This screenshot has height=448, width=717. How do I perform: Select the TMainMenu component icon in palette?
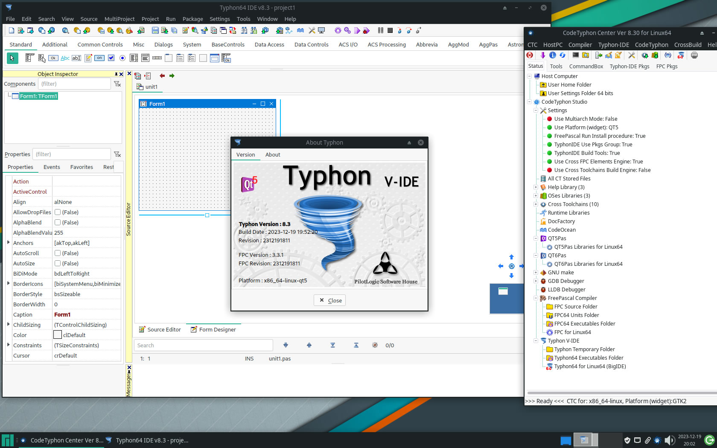click(x=29, y=58)
